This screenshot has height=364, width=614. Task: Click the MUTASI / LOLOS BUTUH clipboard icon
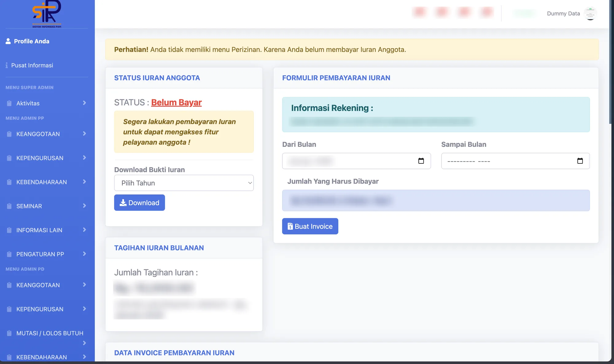pos(9,333)
